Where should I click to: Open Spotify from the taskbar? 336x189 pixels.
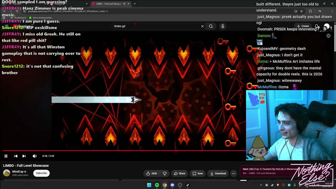pos(157,185)
